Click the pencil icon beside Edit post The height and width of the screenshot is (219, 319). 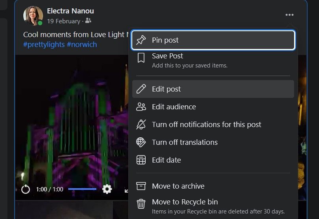tap(141, 89)
